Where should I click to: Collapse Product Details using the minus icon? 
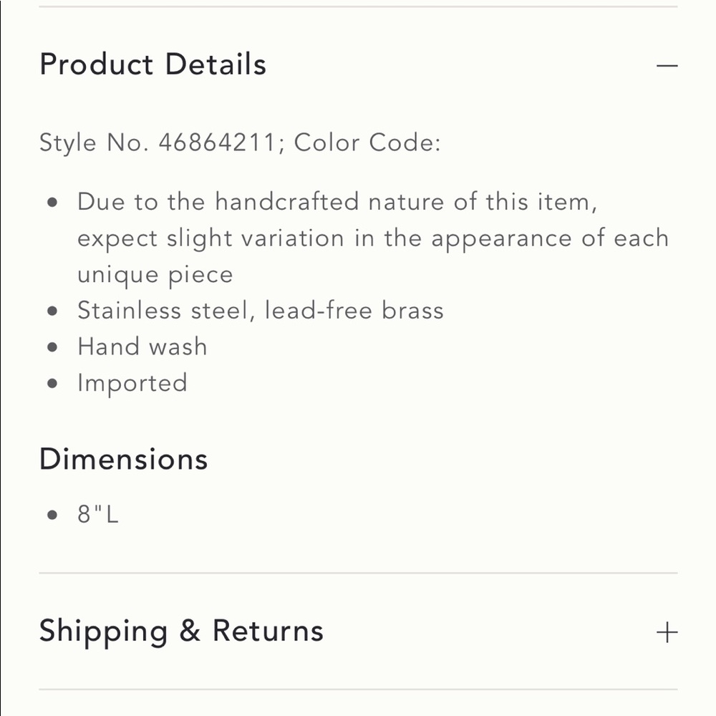point(667,66)
